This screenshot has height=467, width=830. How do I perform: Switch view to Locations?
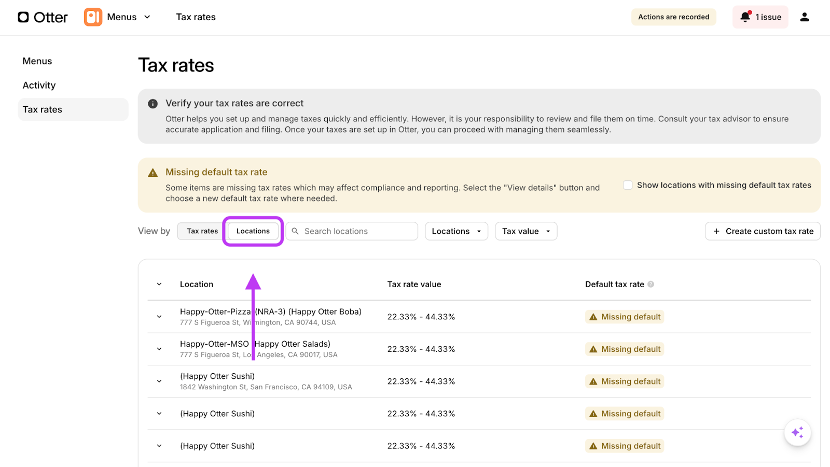pyautogui.click(x=253, y=231)
